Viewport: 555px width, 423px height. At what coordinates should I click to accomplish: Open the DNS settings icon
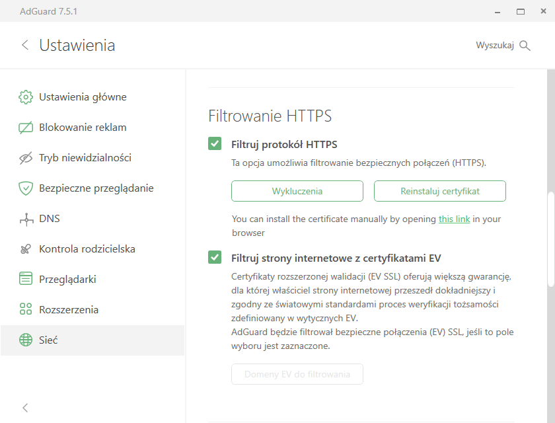[26, 219]
